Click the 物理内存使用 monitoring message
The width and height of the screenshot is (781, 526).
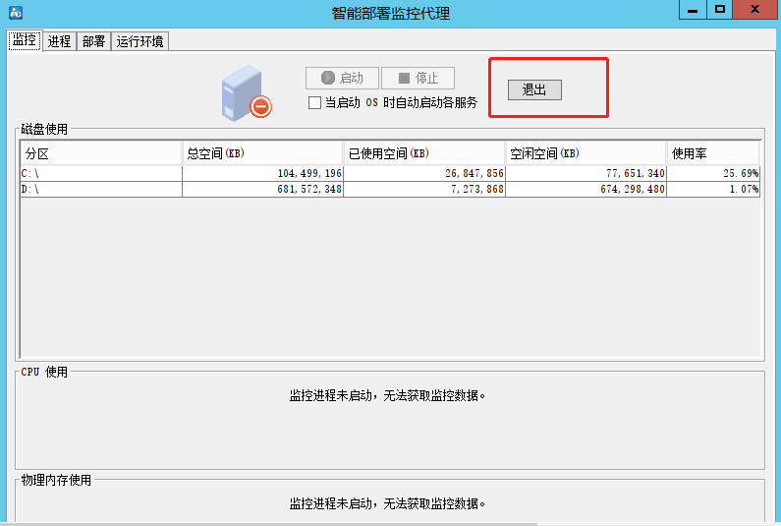point(387,504)
